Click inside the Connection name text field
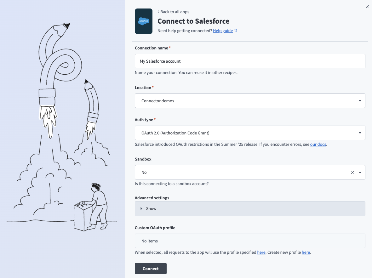This screenshot has height=278, width=372. coord(250,61)
